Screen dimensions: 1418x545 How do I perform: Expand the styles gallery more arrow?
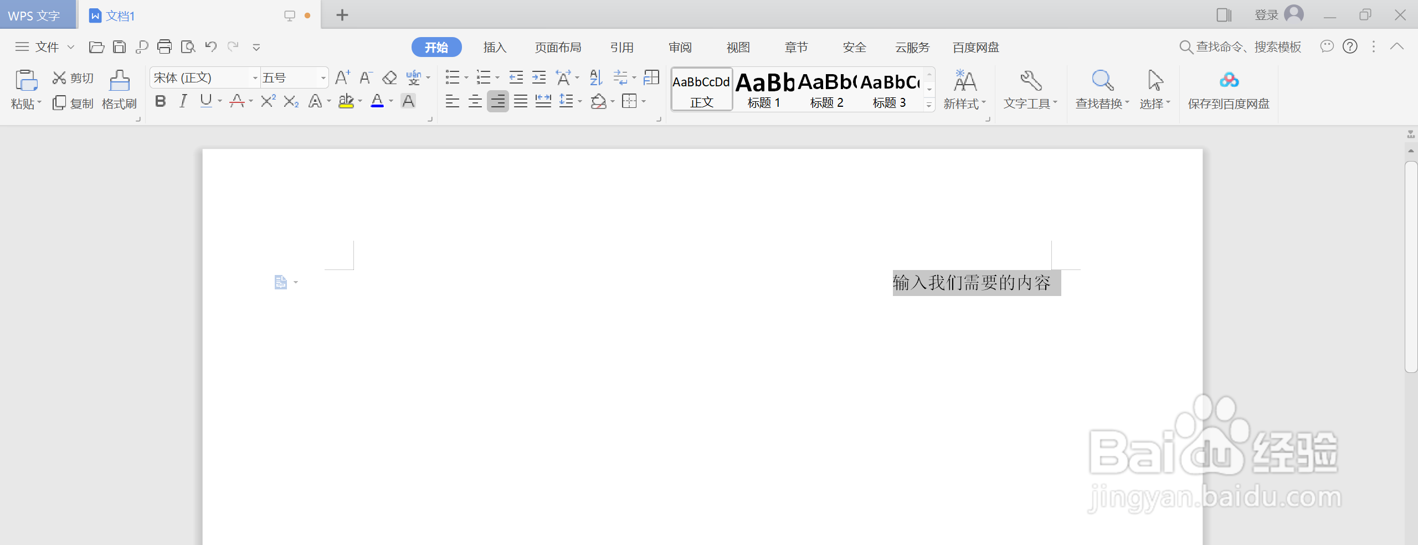click(929, 105)
